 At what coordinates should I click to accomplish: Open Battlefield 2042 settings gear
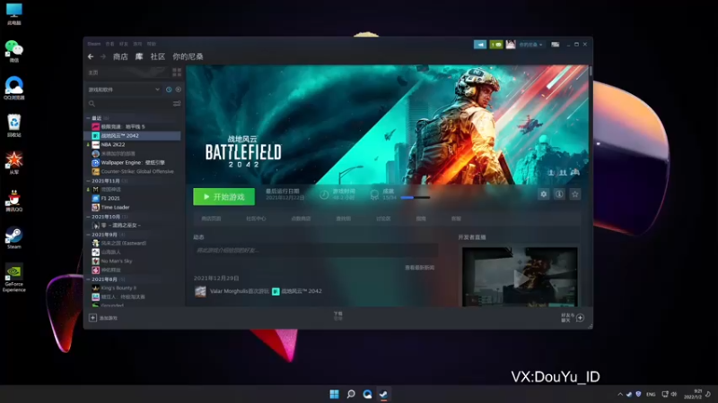(x=544, y=194)
